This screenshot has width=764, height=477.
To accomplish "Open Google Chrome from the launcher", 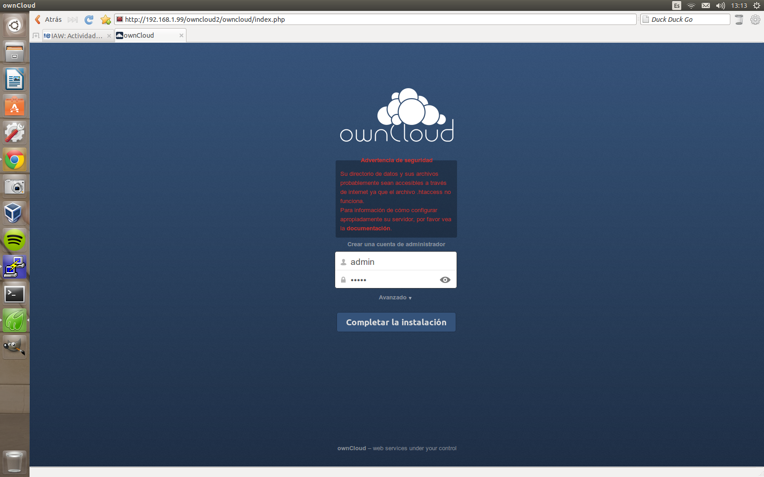I will (x=15, y=160).
